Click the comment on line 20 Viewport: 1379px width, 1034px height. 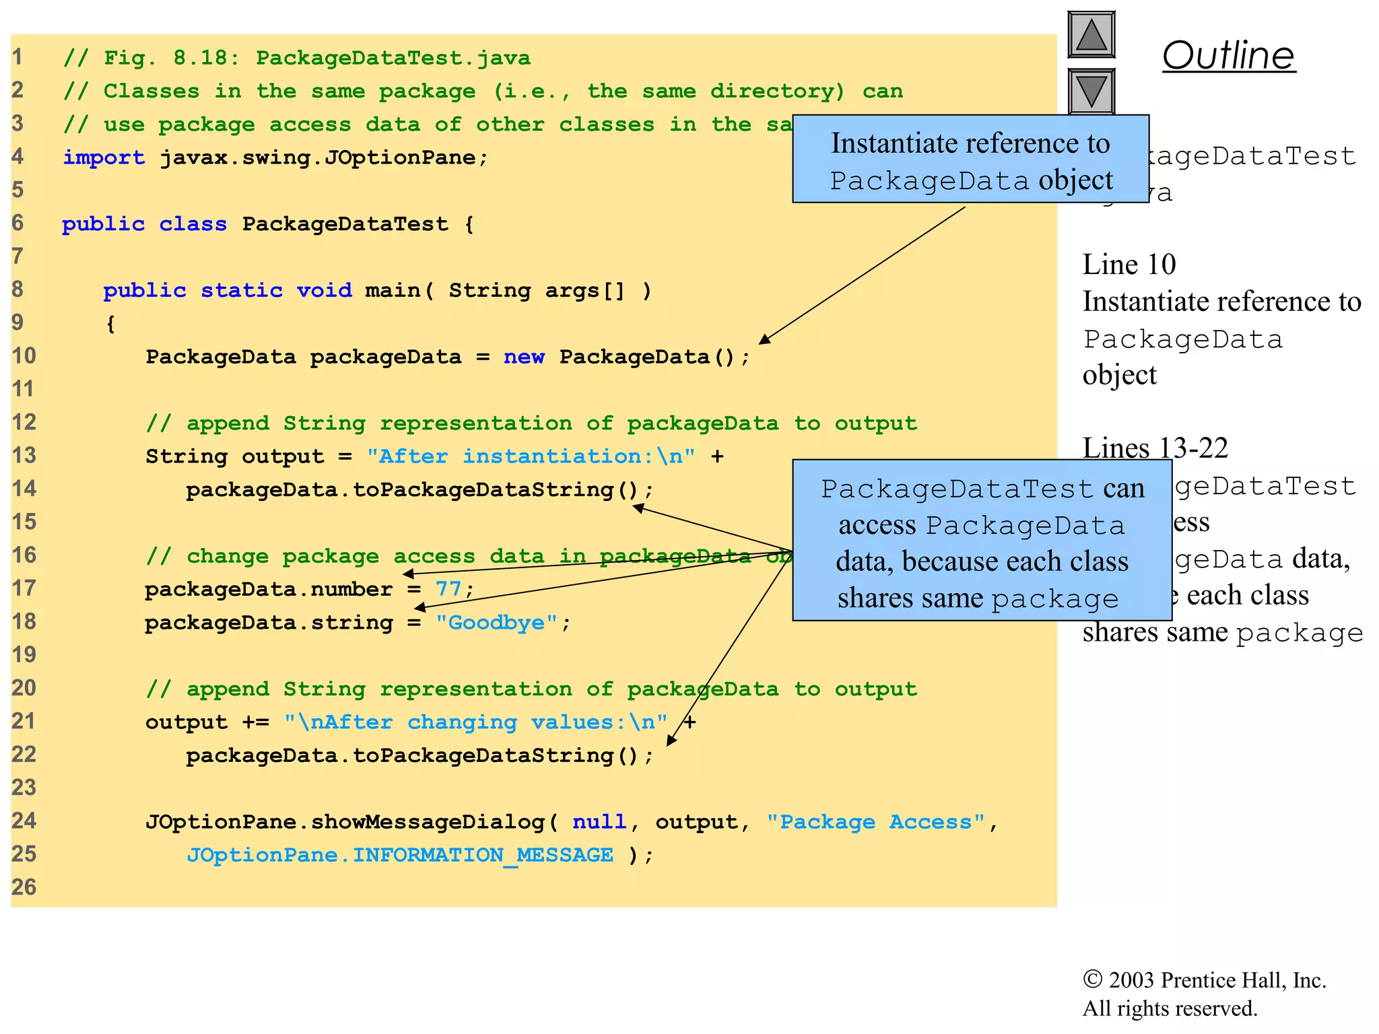coord(531,689)
